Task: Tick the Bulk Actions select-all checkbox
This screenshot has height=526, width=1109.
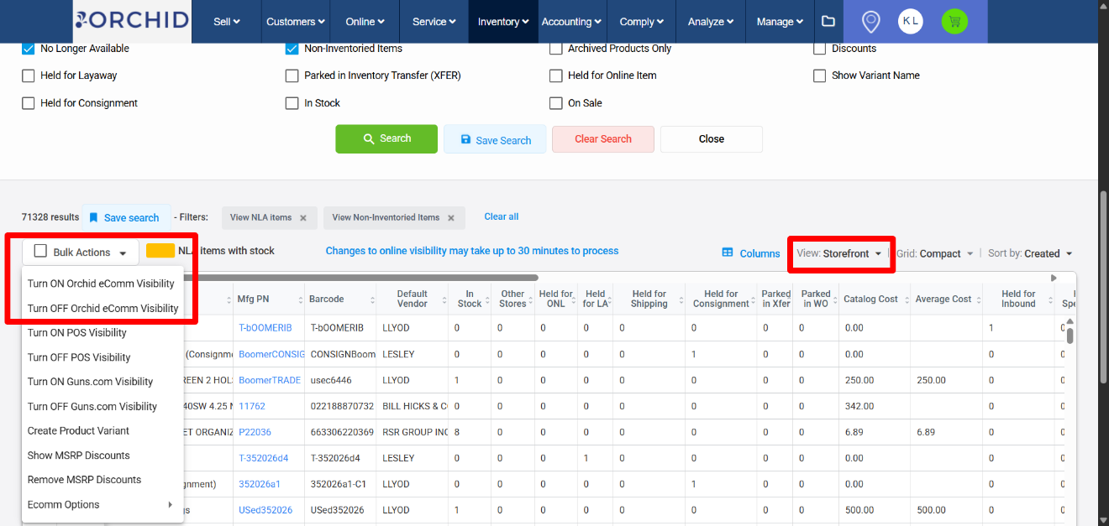Action: [40, 252]
